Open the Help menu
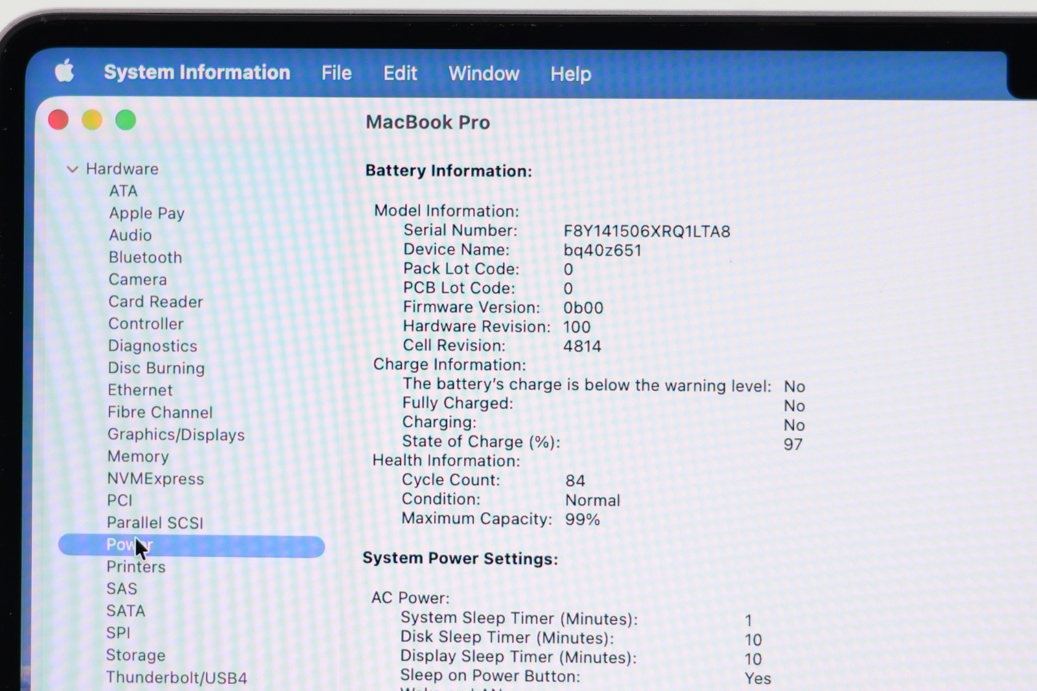Screen dimensions: 1037x691 tap(570, 75)
